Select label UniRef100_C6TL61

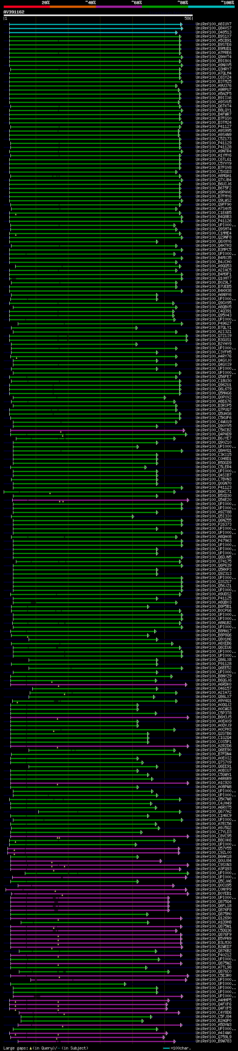(213, 160)
